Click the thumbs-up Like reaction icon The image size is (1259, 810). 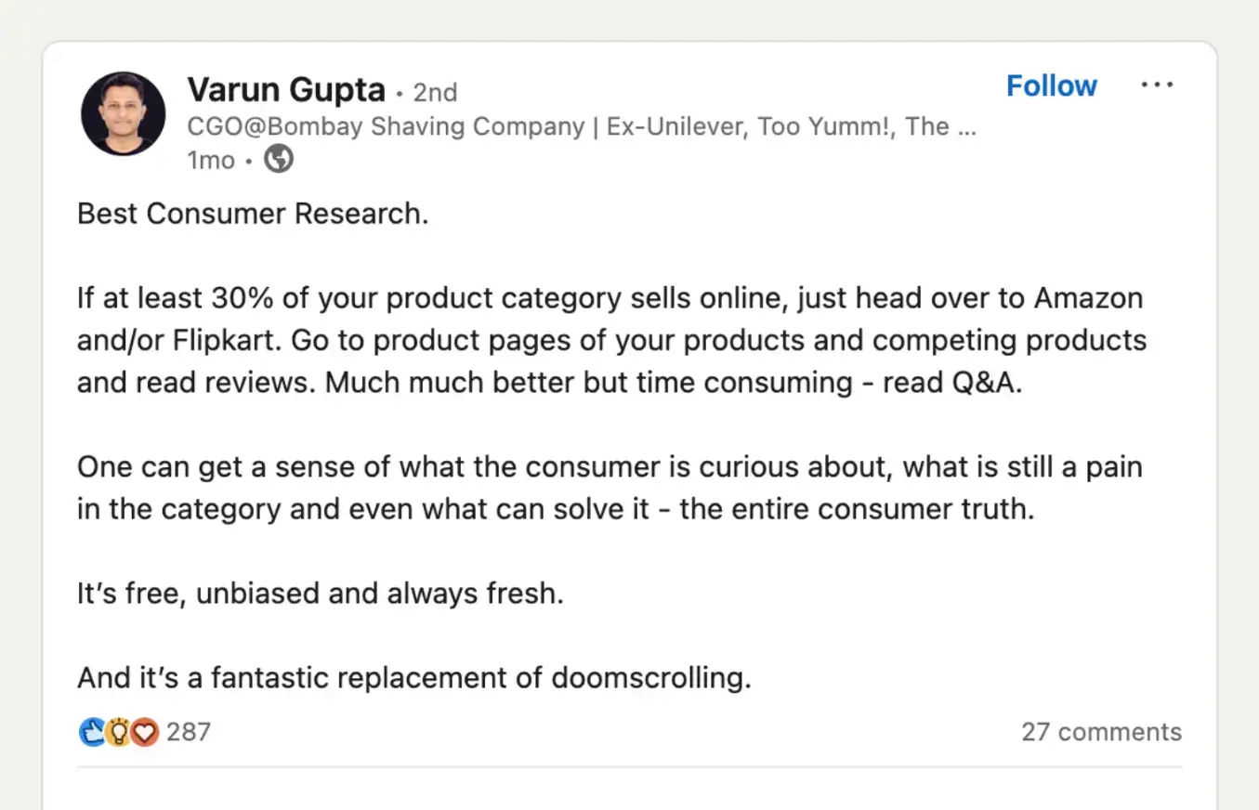[x=92, y=732]
